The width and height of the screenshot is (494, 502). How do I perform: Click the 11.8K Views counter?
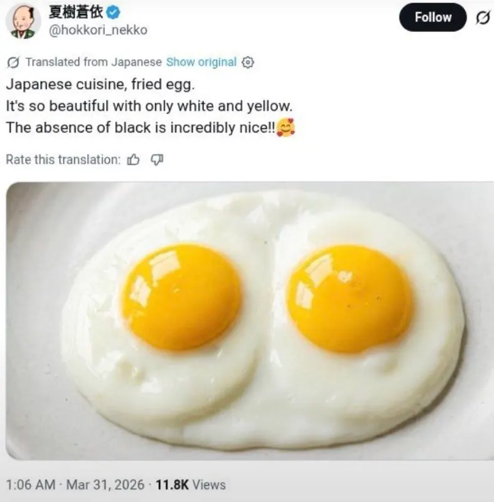tap(190, 484)
